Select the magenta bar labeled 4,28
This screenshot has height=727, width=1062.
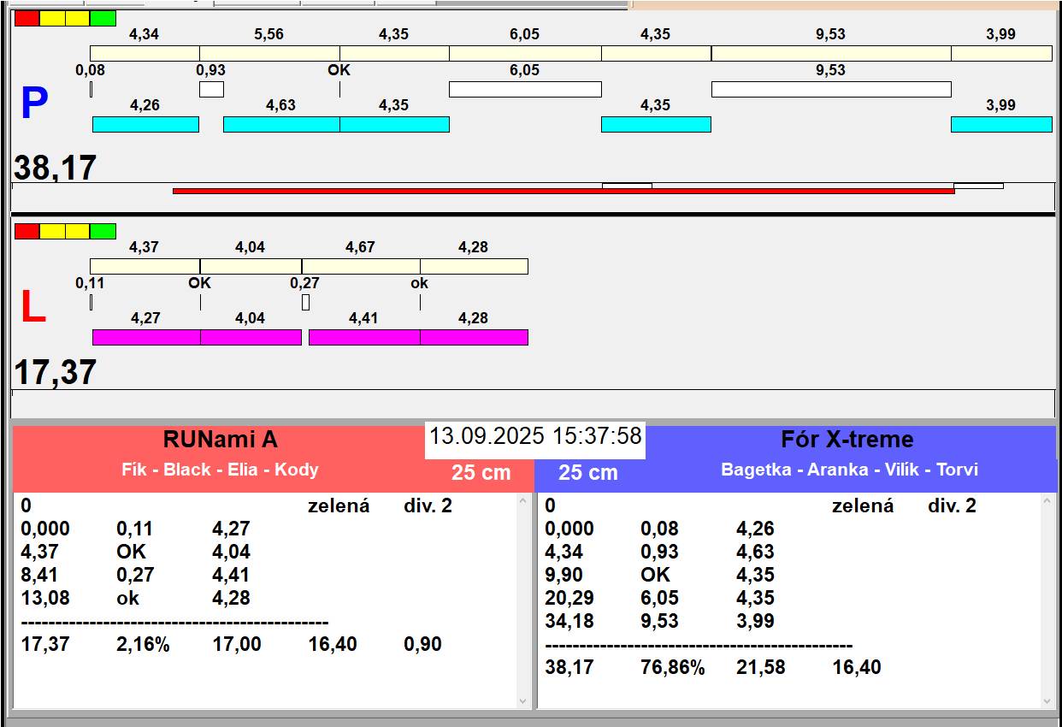[x=474, y=337]
